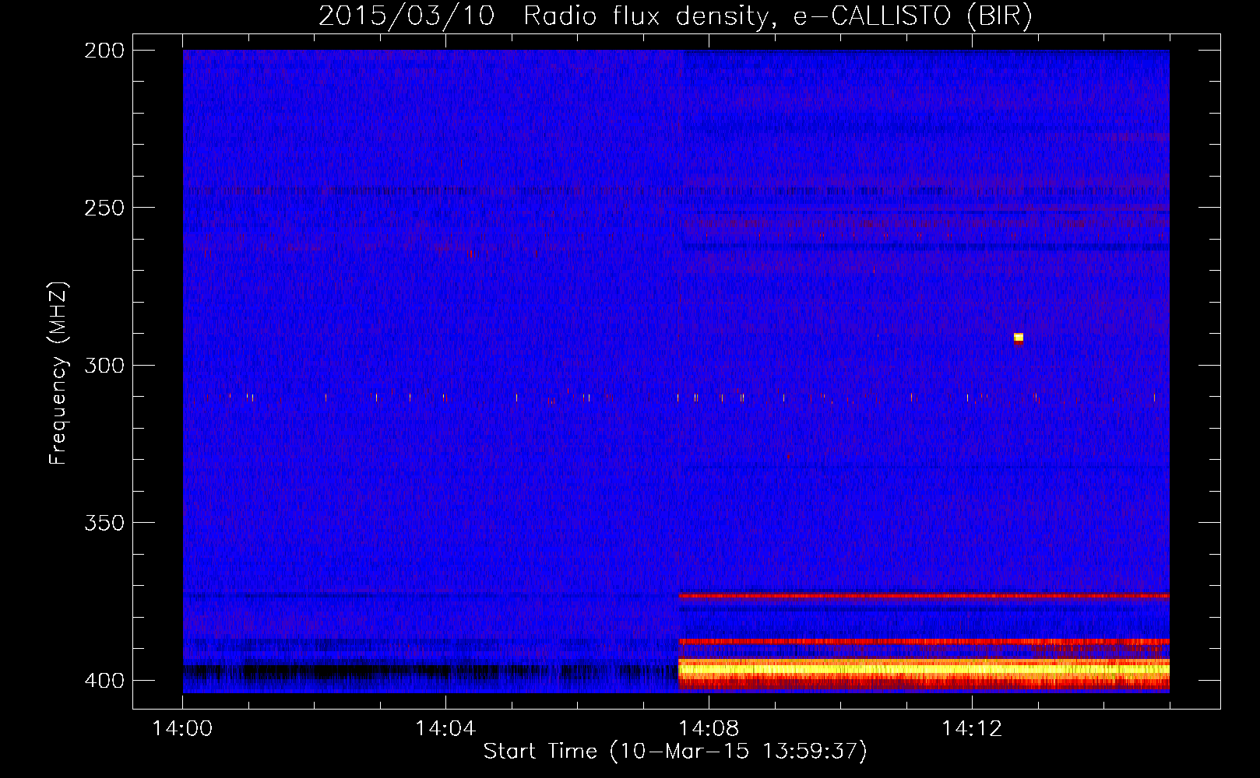This screenshot has width=1260, height=778.
Task: Click the 250 frequency tick label
Action: pyautogui.click(x=104, y=208)
